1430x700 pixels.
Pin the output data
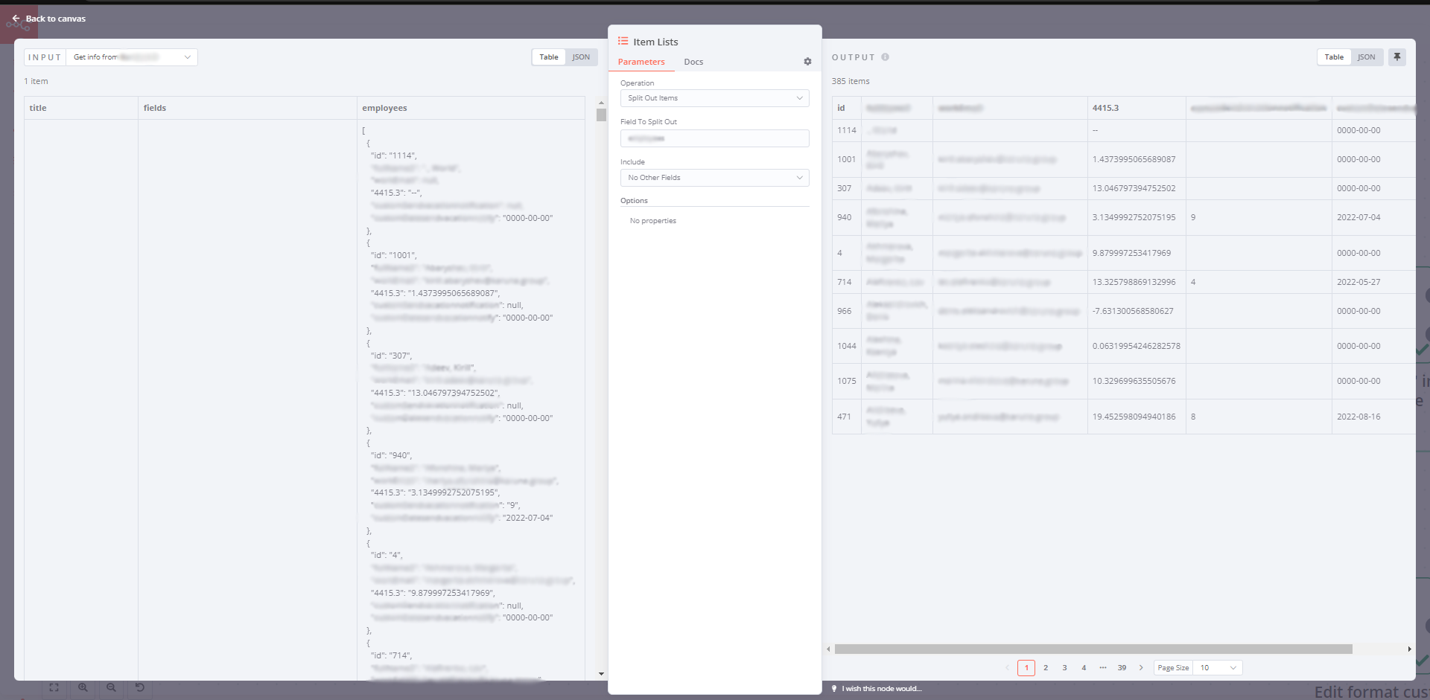[x=1397, y=57]
